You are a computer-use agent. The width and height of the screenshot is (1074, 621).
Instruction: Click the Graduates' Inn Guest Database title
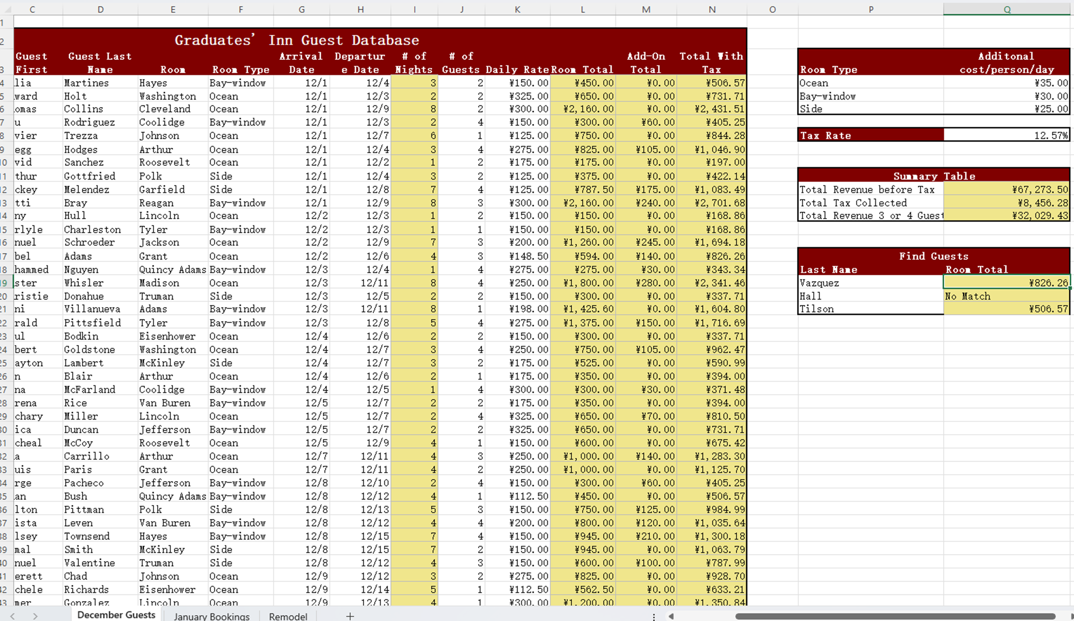click(297, 40)
